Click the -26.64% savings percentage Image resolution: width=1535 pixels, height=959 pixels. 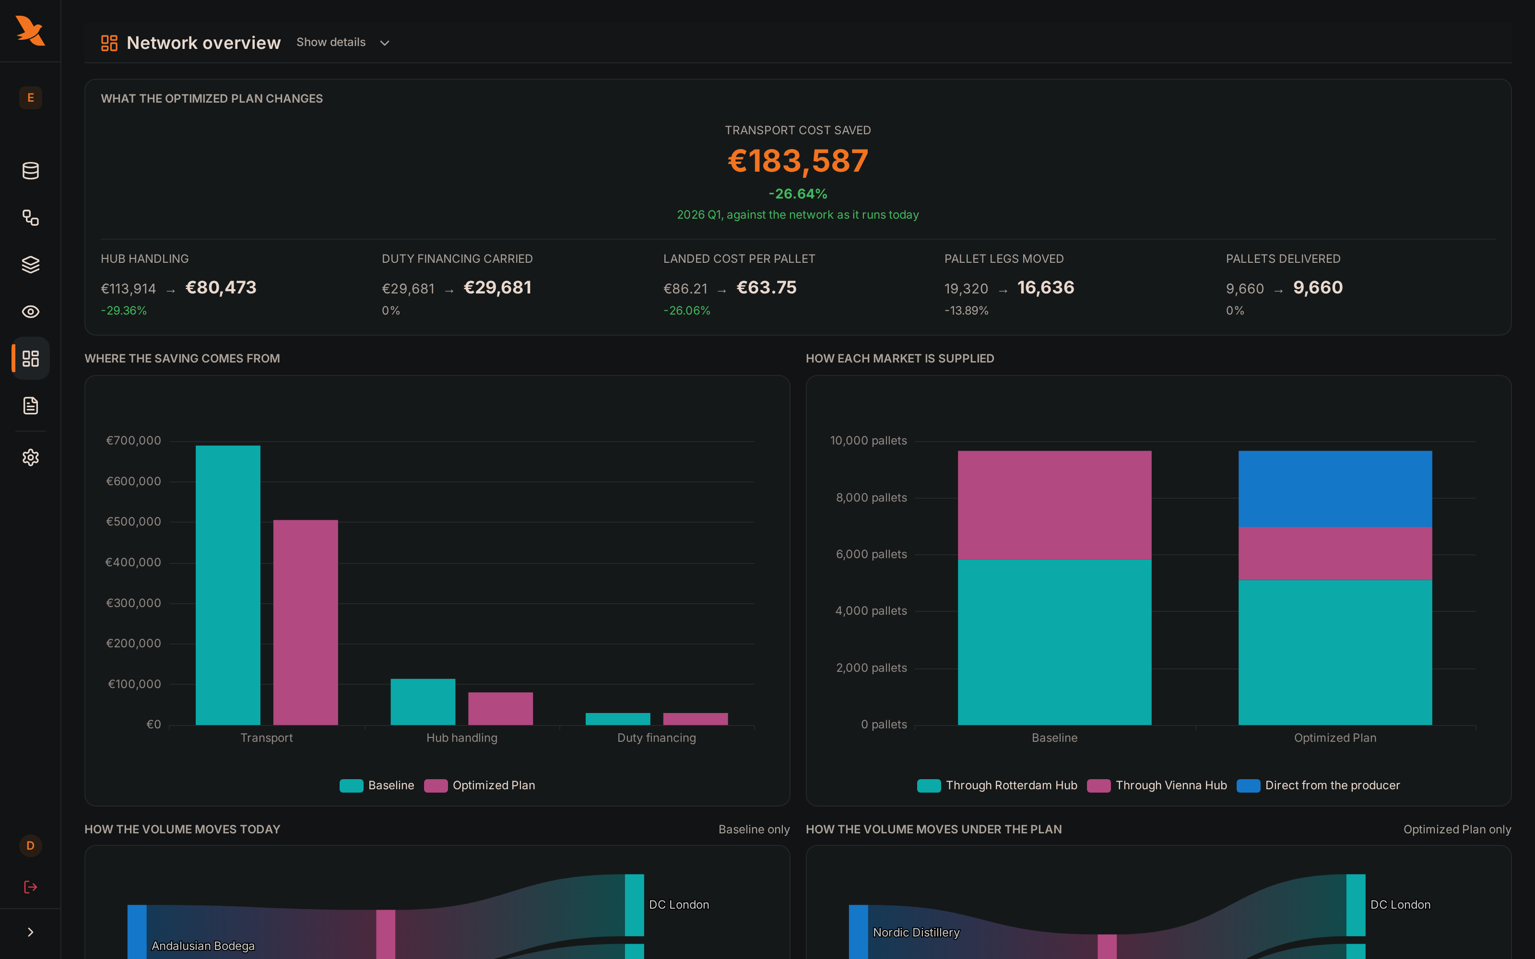click(798, 193)
